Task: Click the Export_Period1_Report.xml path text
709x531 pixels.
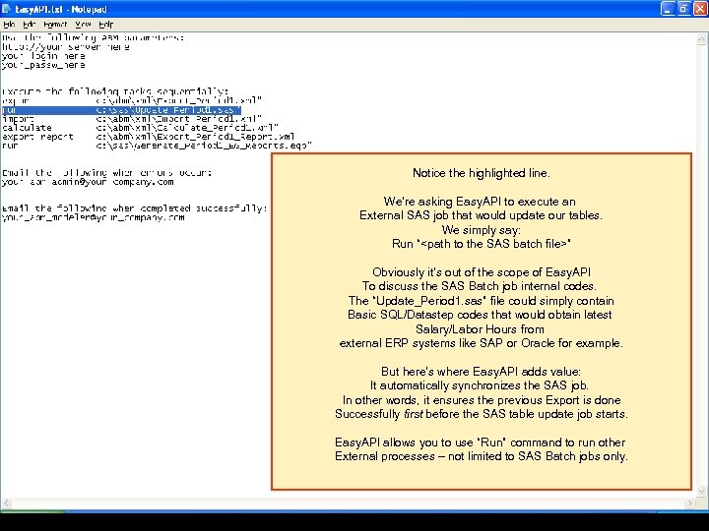Action: (x=195, y=137)
